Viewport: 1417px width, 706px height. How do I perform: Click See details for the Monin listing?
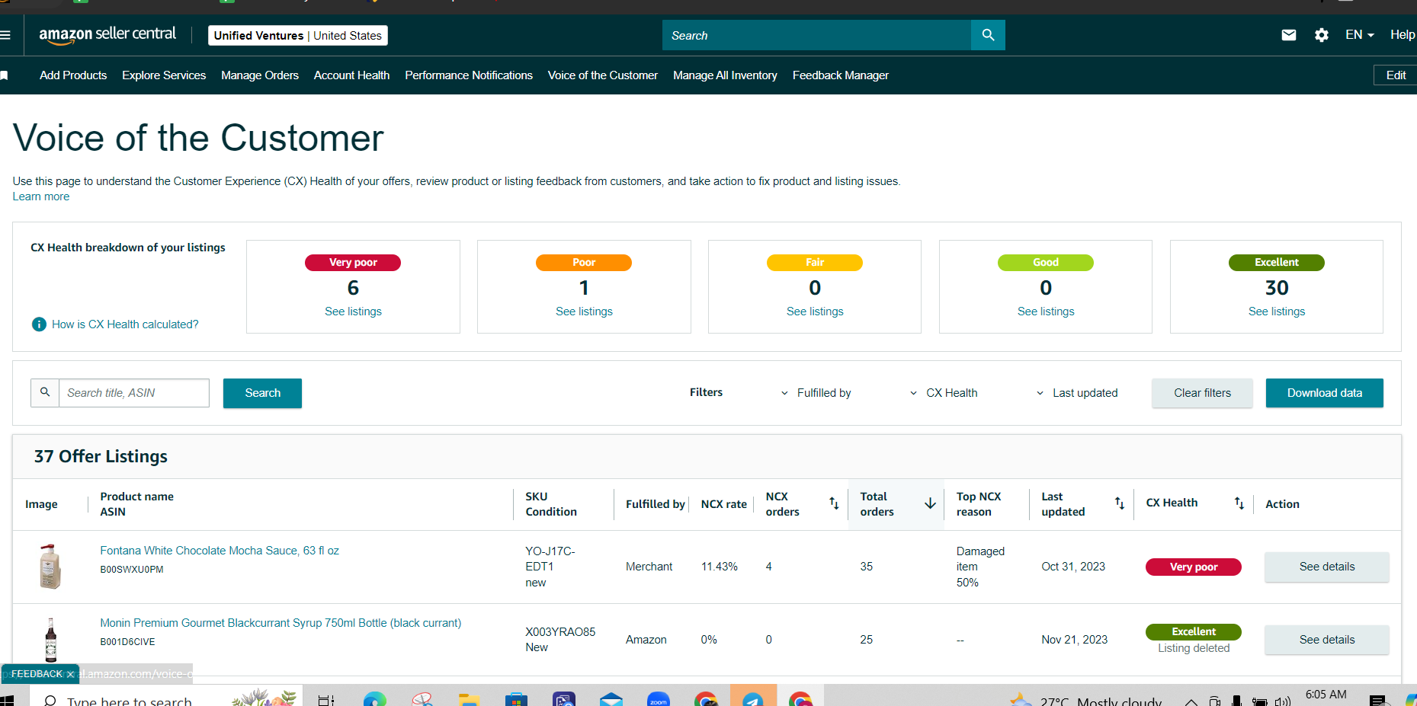coord(1327,640)
